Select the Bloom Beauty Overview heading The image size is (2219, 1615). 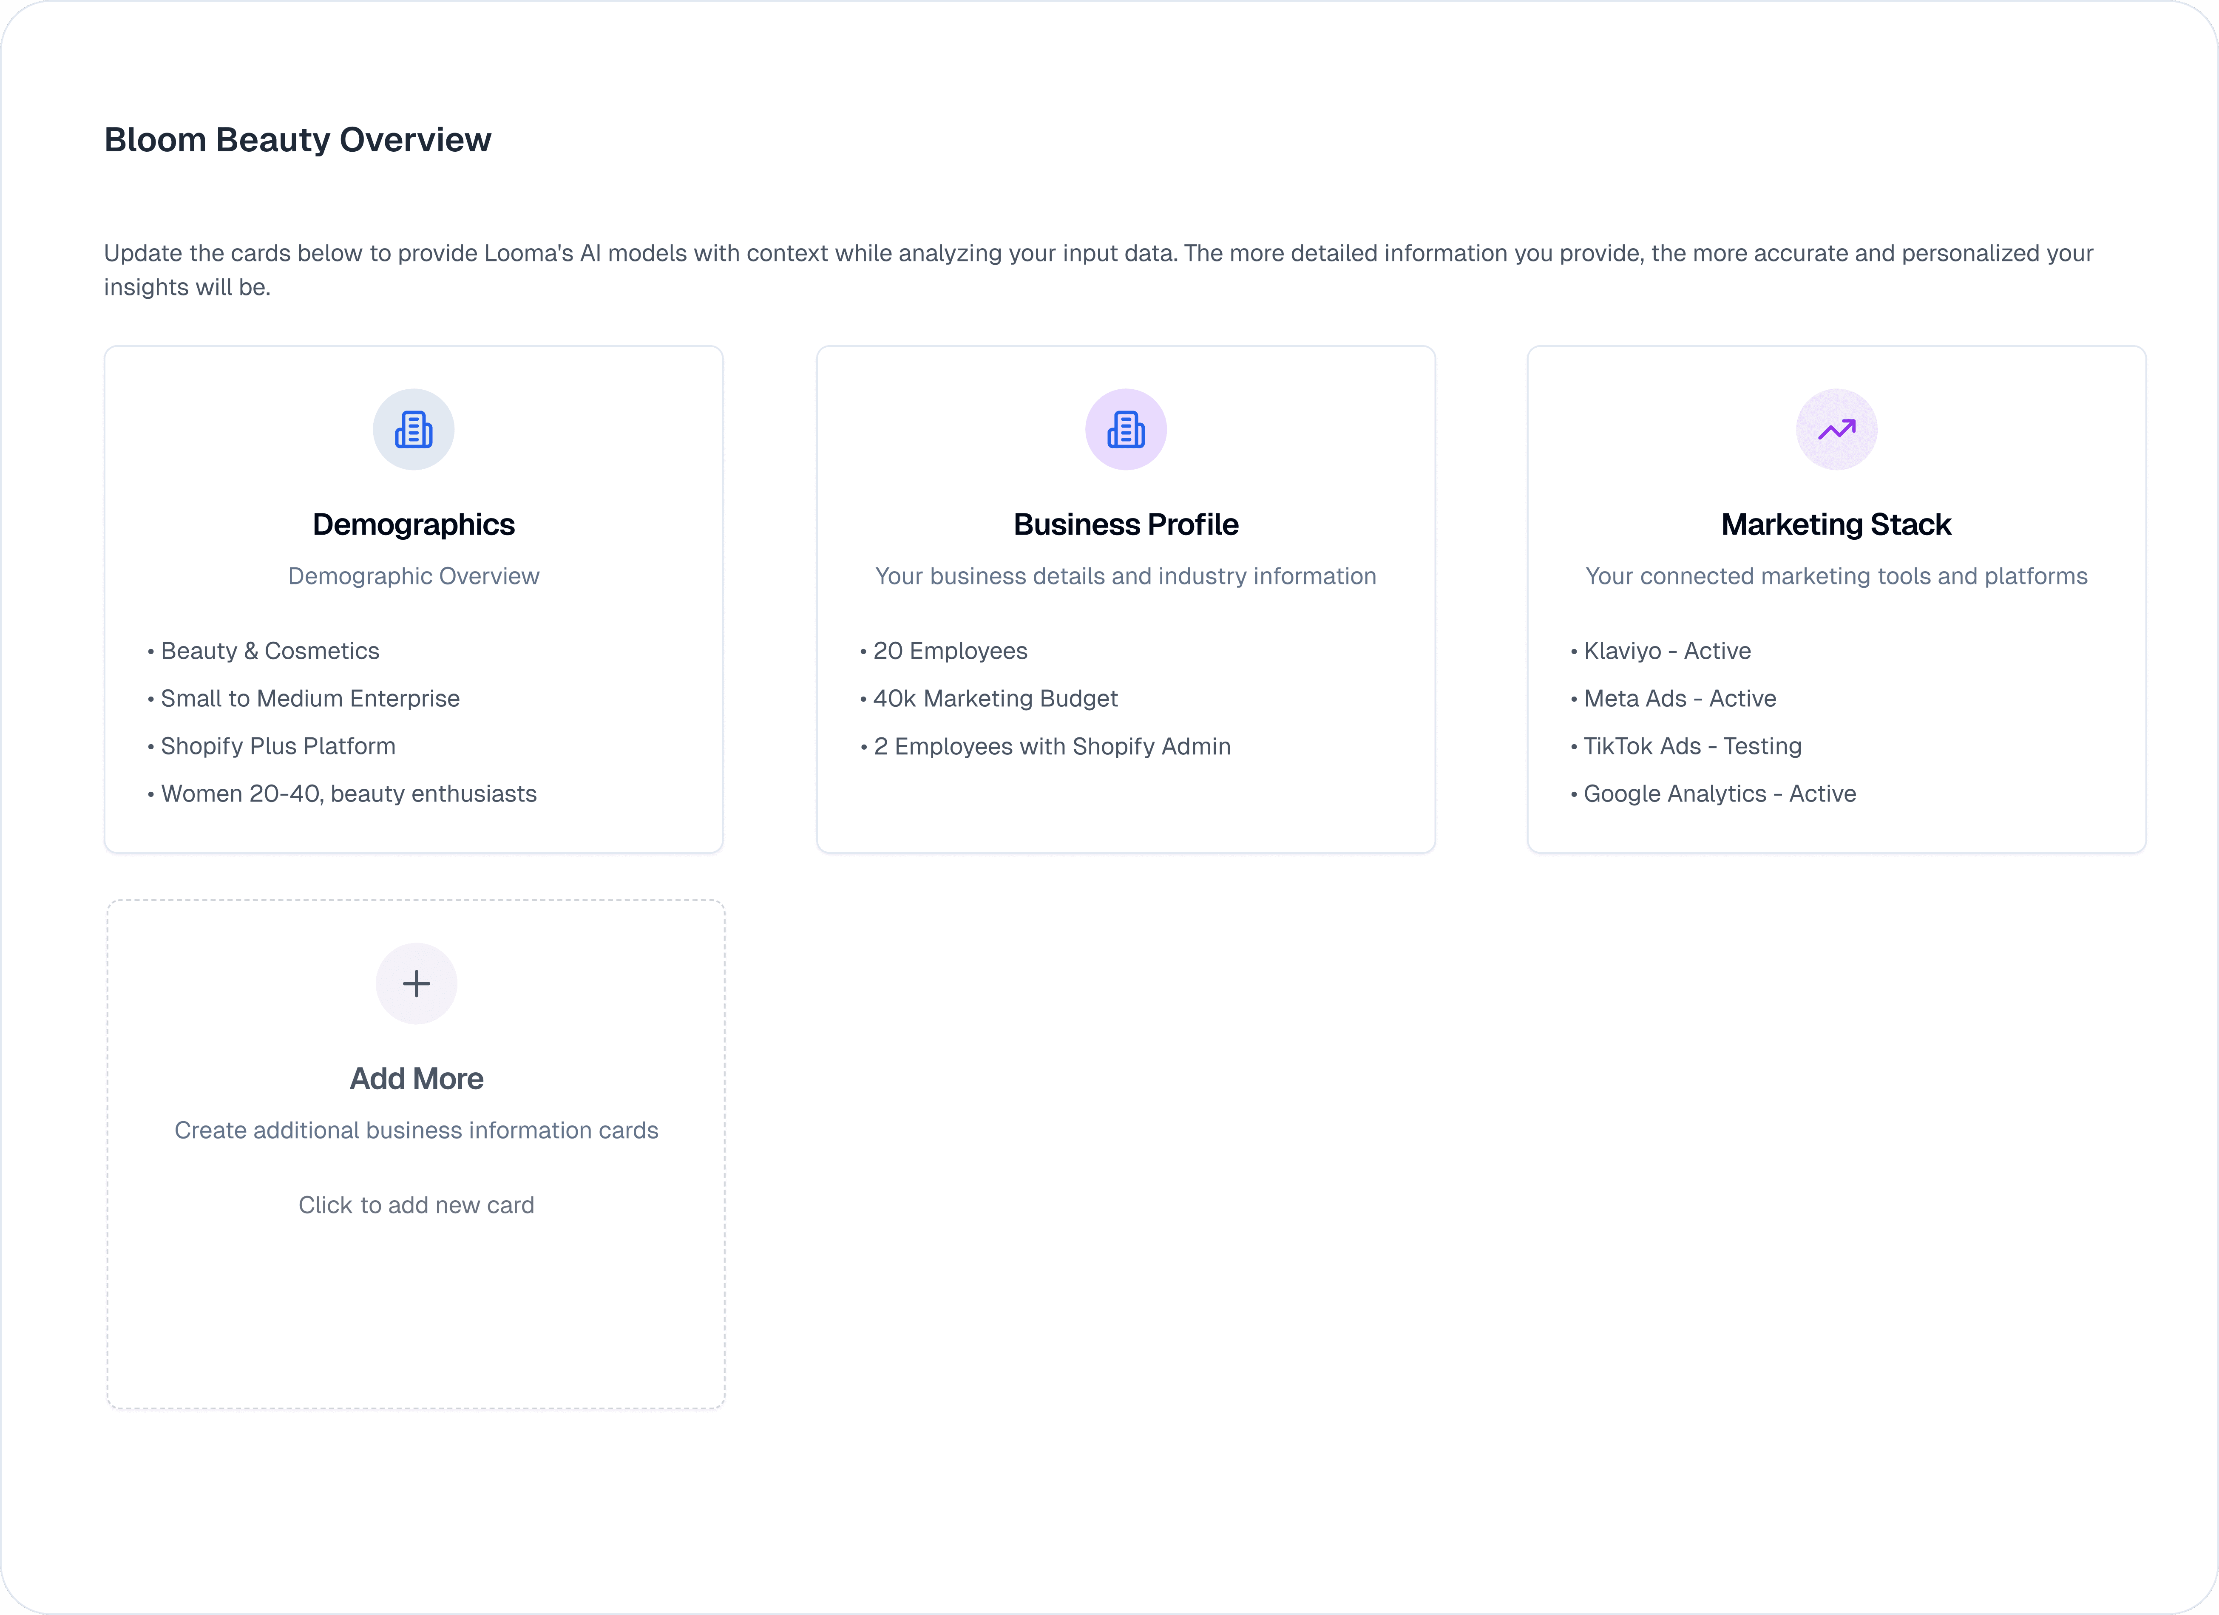[298, 140]
